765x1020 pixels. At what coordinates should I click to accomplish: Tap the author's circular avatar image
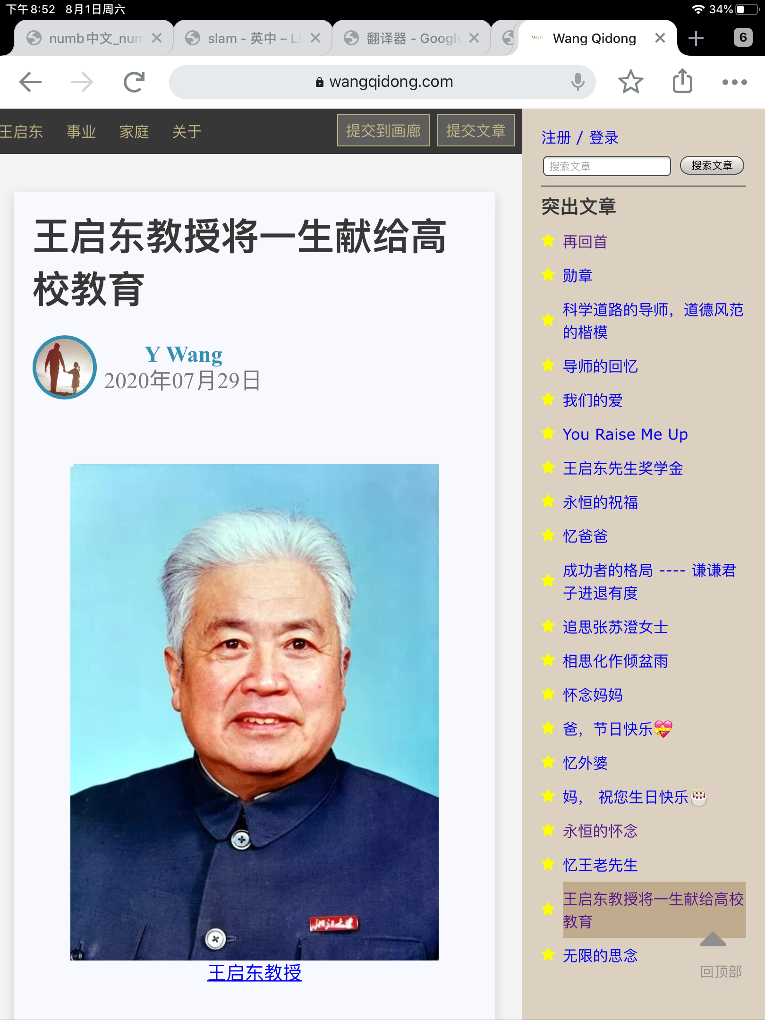click(65, 367)
